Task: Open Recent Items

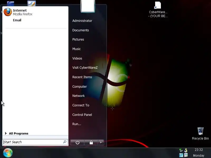Action: [82, 77]
